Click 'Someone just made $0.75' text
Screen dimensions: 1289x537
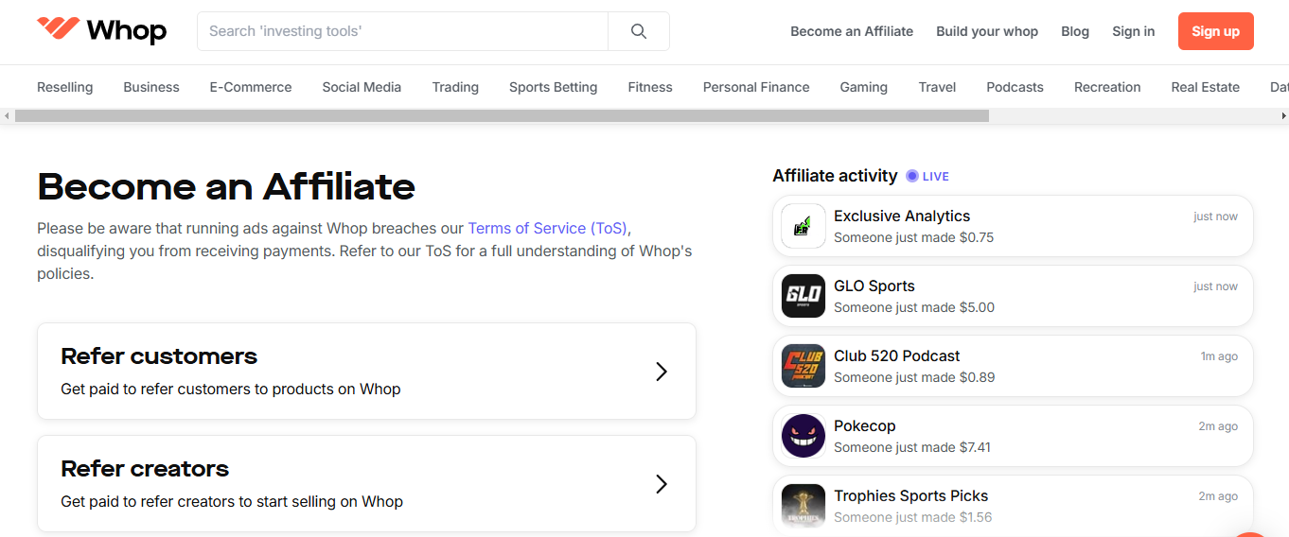(914, 237)
